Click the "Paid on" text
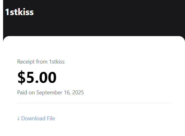This screenshot has height=136, width=185. (x=26, y=93)
